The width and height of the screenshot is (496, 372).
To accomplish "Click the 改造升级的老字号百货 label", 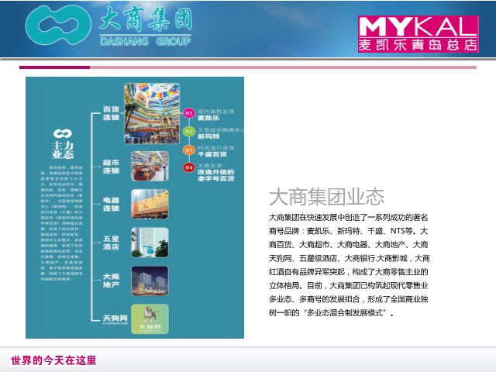I will tap(216, 175).
